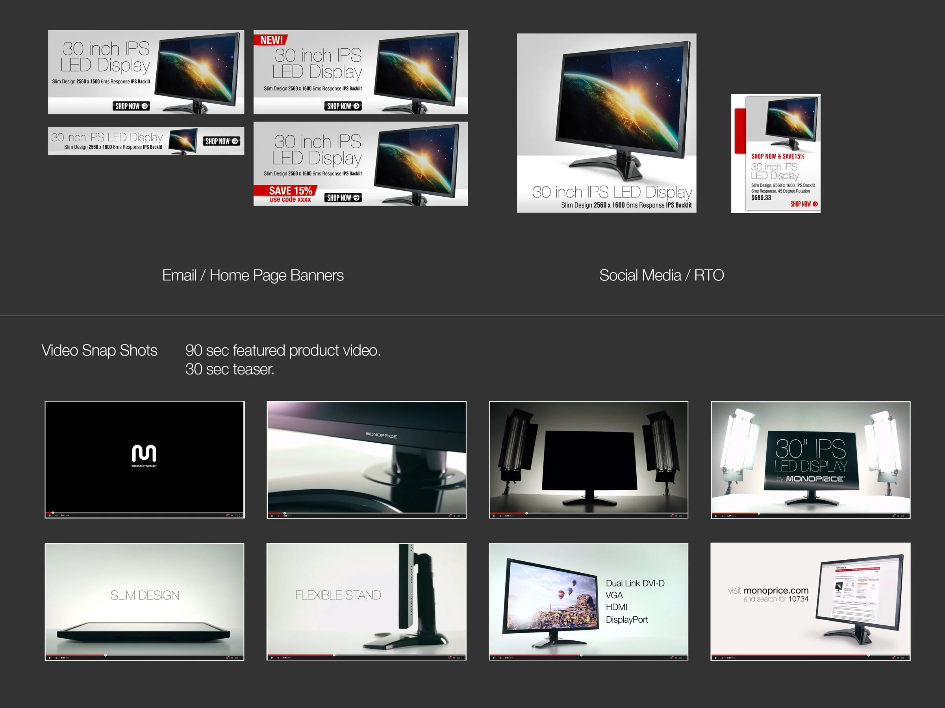Click progress scrubber on backlit monitor silhouette video

[526, 513]
